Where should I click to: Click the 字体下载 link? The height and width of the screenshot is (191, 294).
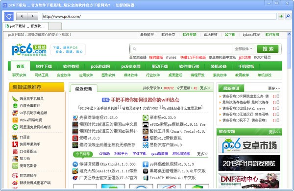[x=139, y=154]
